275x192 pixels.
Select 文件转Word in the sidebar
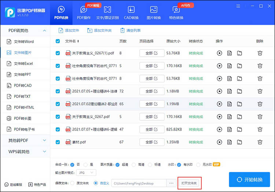coord(23,42)
